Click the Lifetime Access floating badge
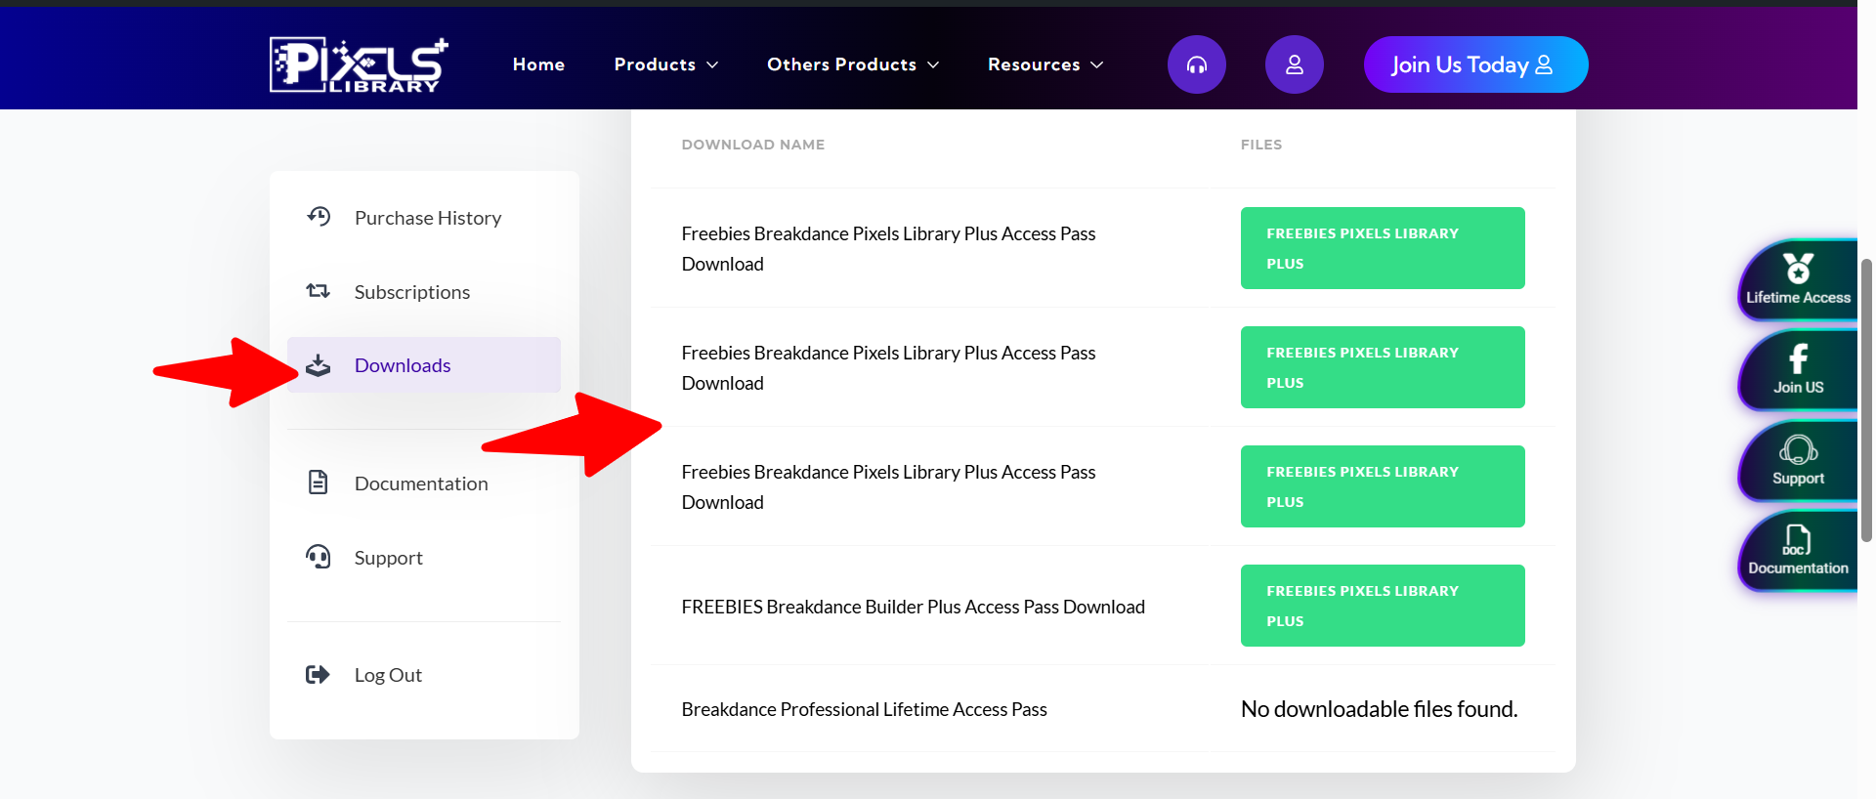 (1797, 280)
